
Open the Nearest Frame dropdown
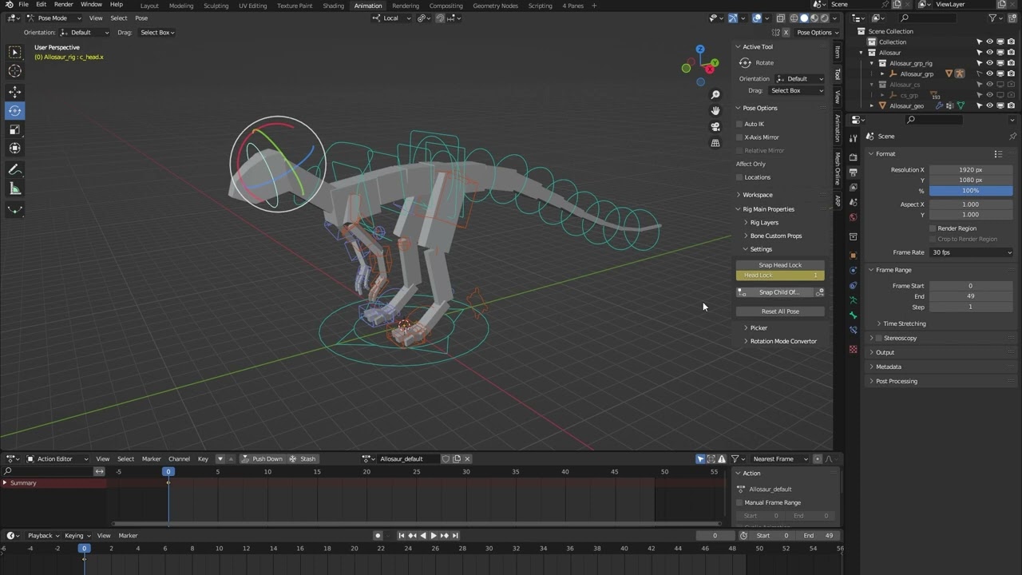780,459
